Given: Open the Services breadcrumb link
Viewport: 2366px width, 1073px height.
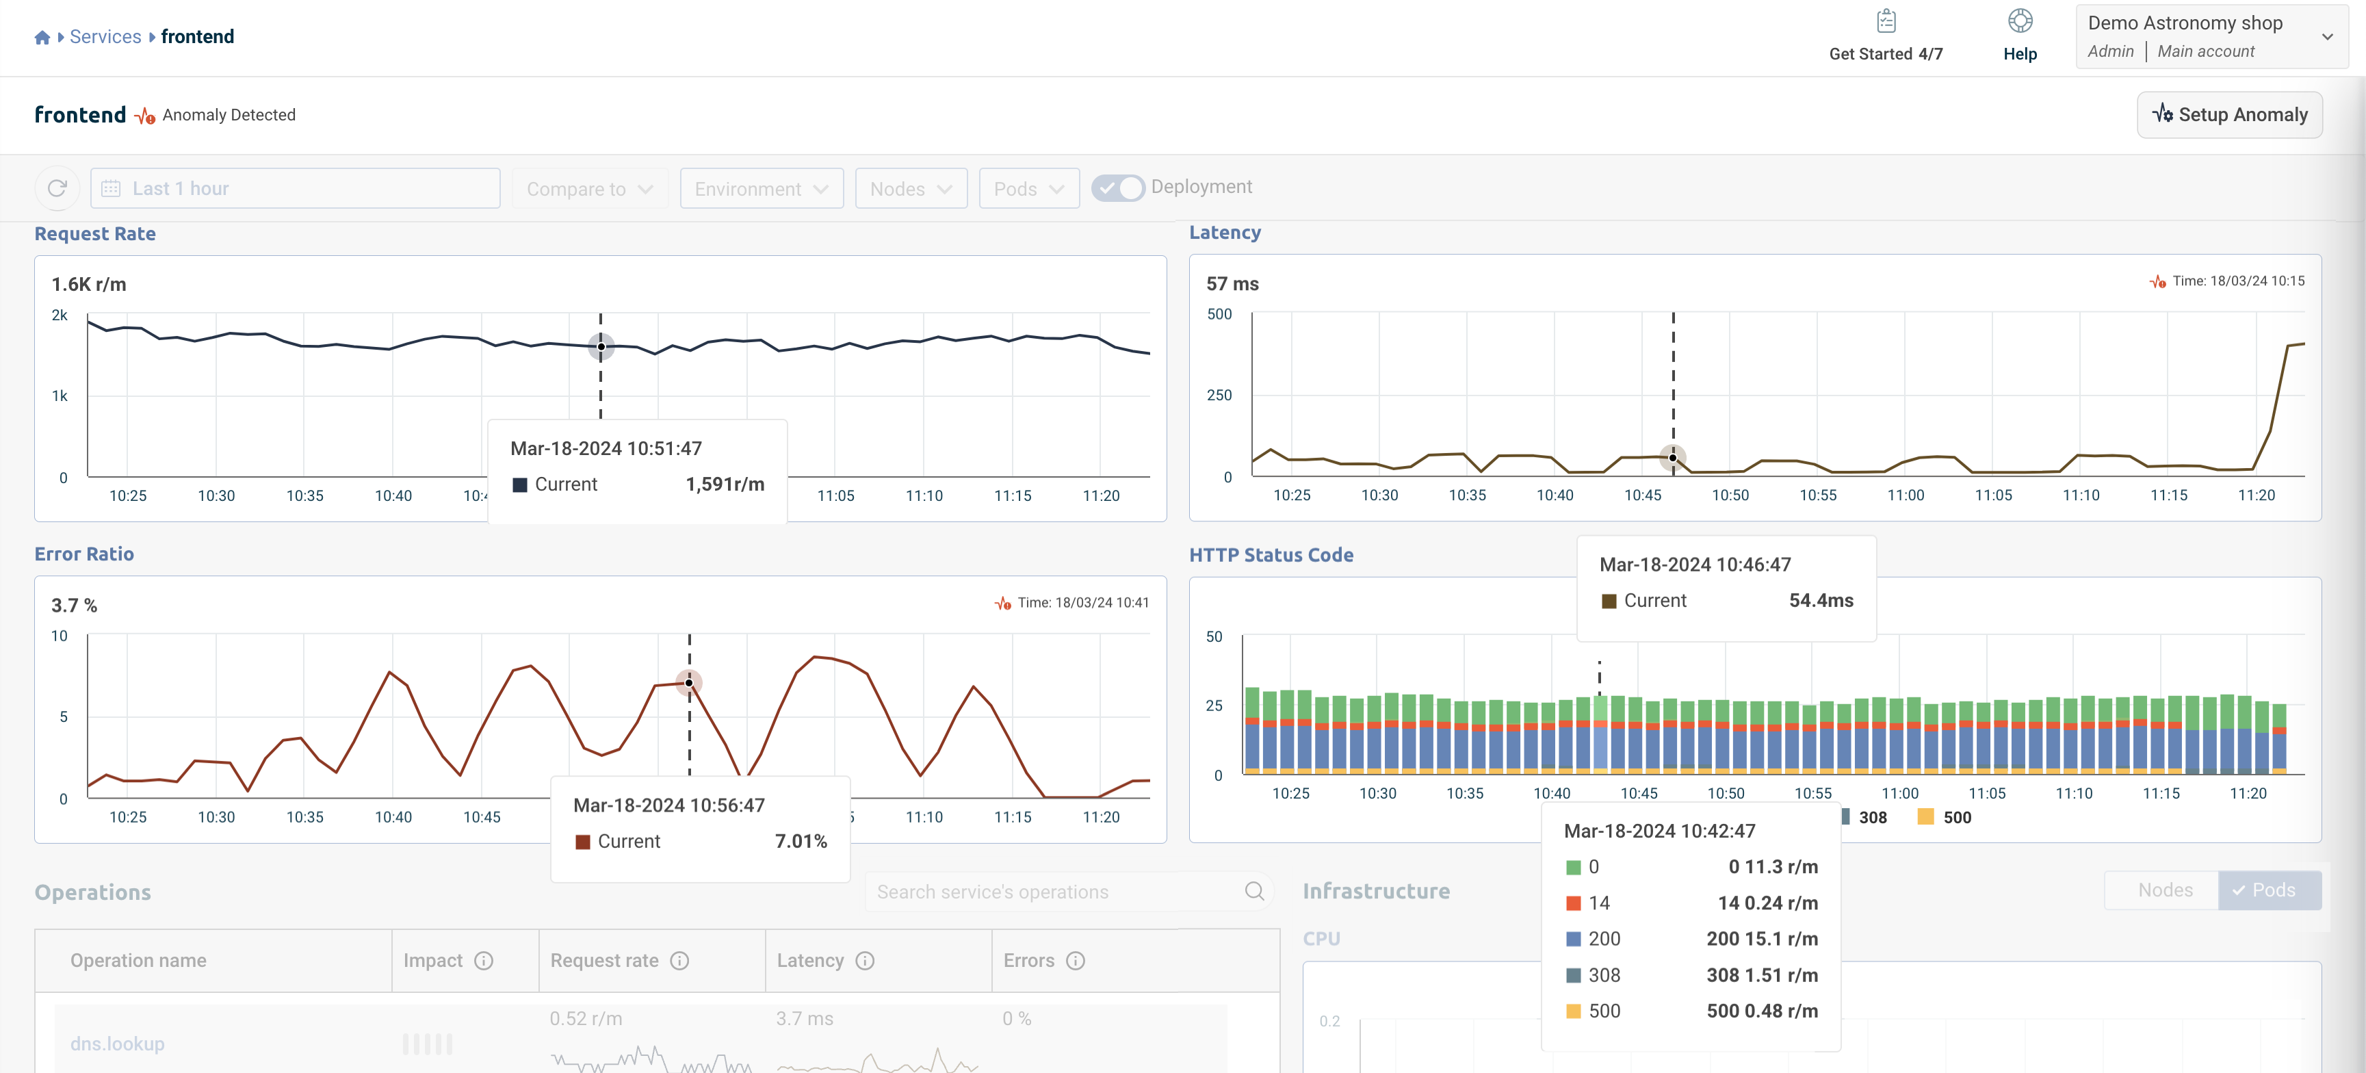Looking at the screenshot, I should (x=105, y=37).
